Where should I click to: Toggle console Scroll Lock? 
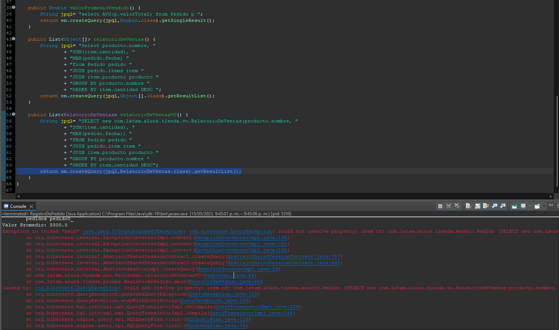tap(477, 206)
